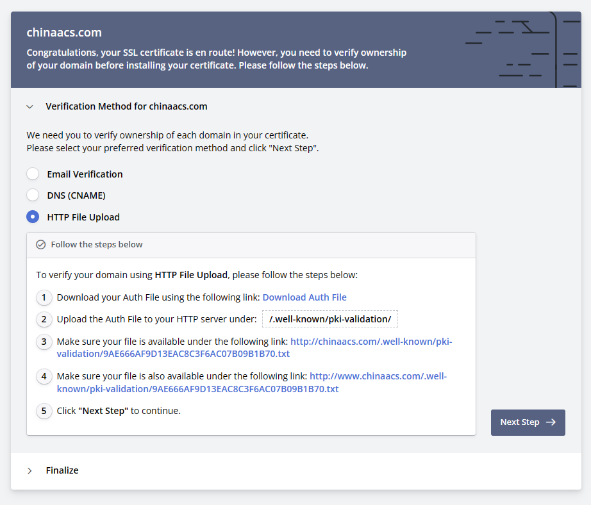
Task: Expand the Finalize section chevron
Action: pyautogui.click(x=29, y=470)
